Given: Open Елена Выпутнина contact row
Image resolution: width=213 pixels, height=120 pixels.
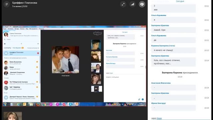Looking at the screenshot, I should pyautogui.click(x=21, y=63).
